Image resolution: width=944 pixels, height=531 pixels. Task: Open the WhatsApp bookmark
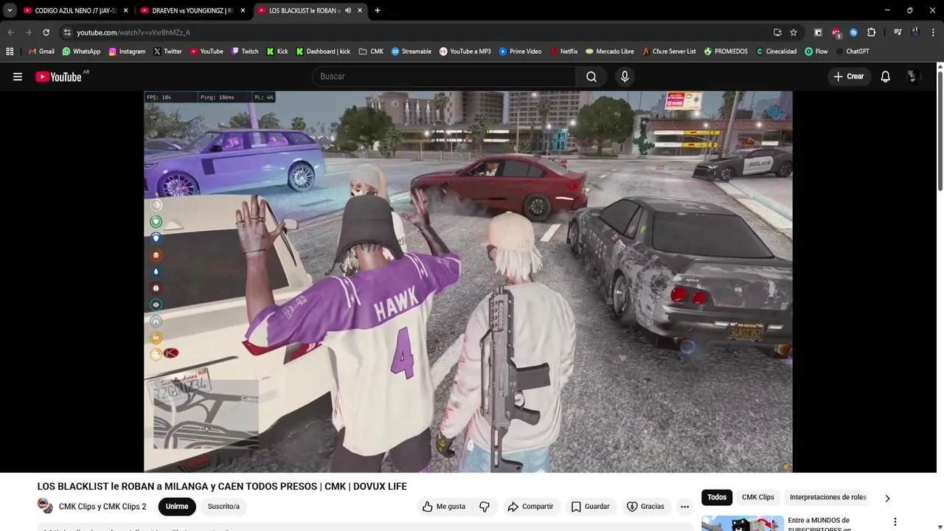[81, 52]
